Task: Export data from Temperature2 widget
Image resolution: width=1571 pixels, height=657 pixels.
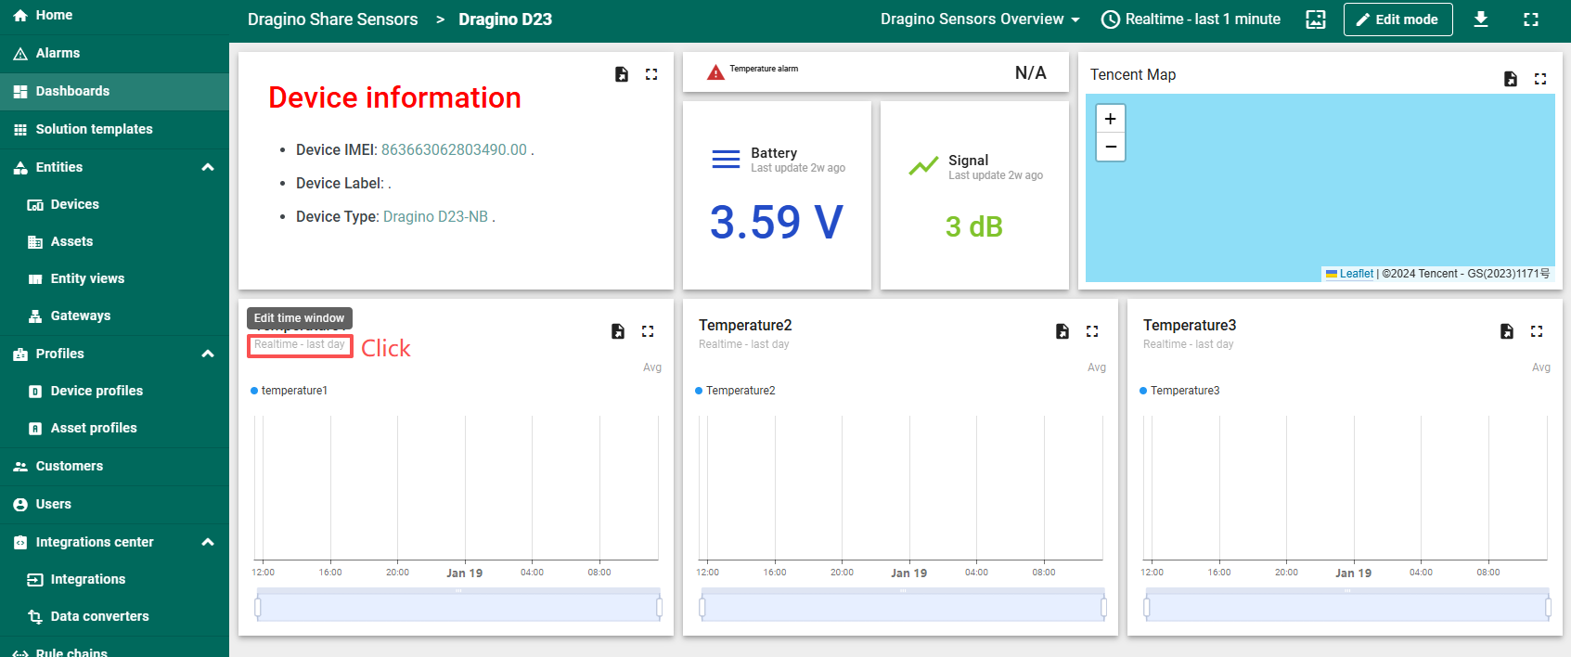Action: coord(1062,331)
